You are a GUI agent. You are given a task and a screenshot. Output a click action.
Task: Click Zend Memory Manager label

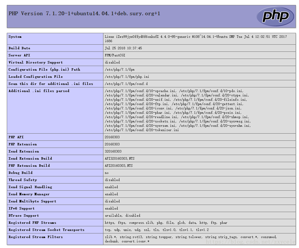29,194
